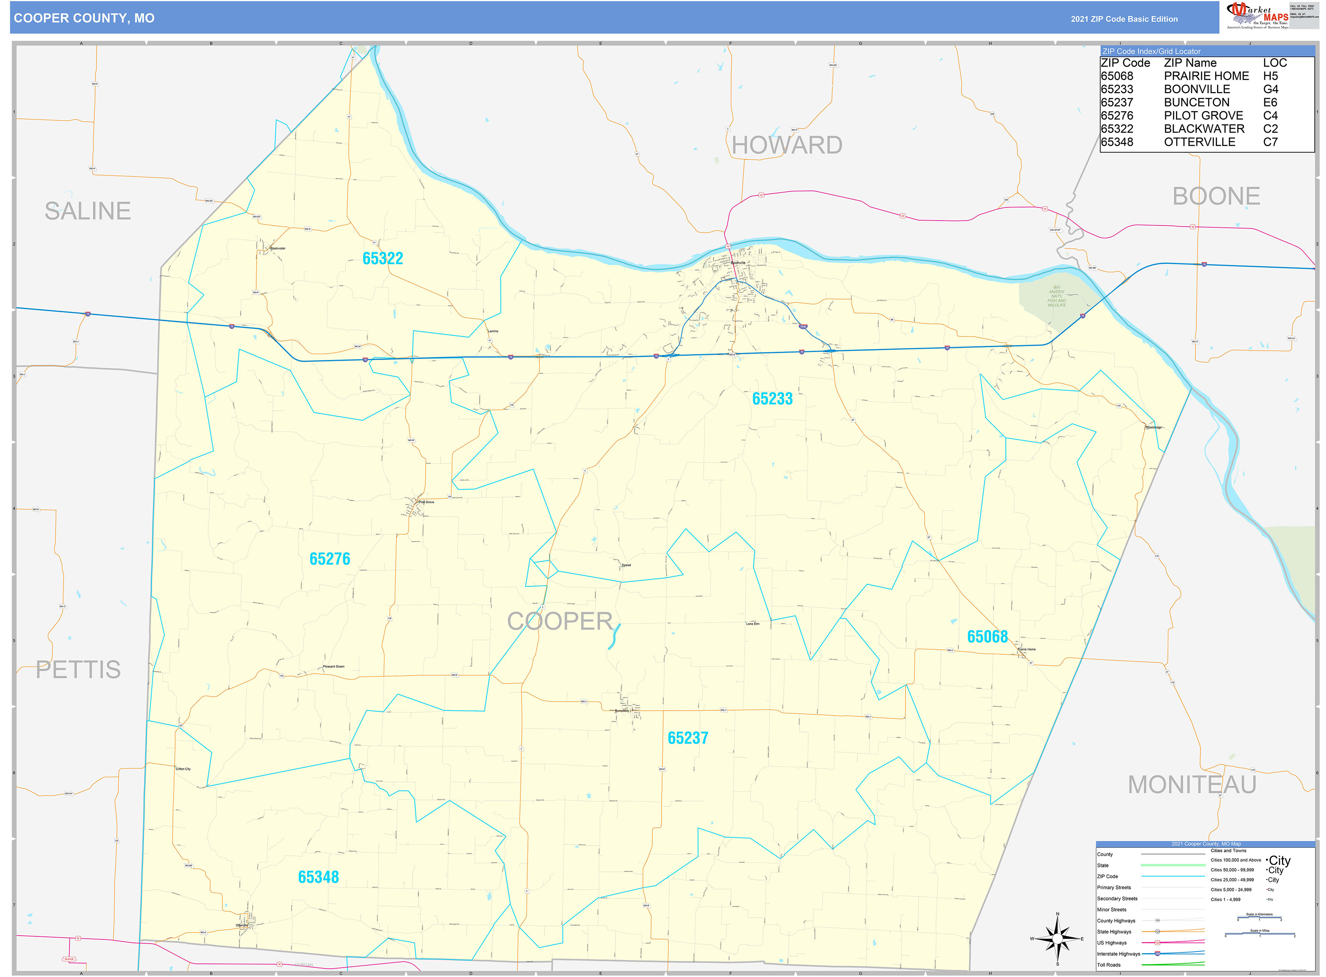1326x977 pixels.
Task: Click the 'US Highways' legend entry
Action: (x=1111, y=943)
